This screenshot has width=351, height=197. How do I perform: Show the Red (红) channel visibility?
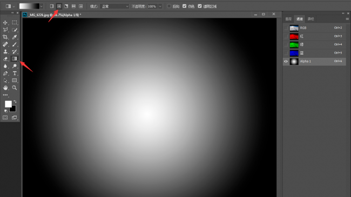[x=286, y=36]
